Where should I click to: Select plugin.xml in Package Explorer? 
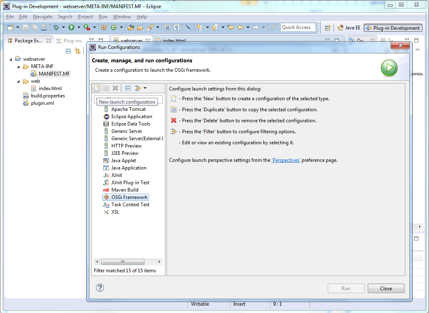coord(39,103)
